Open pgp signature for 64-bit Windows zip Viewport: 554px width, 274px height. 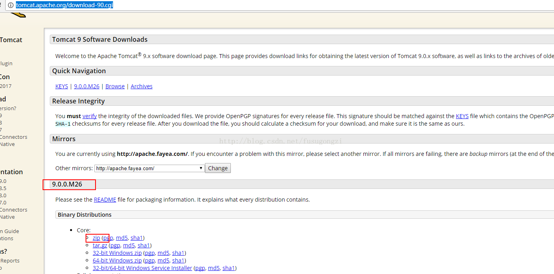(150, 260)
